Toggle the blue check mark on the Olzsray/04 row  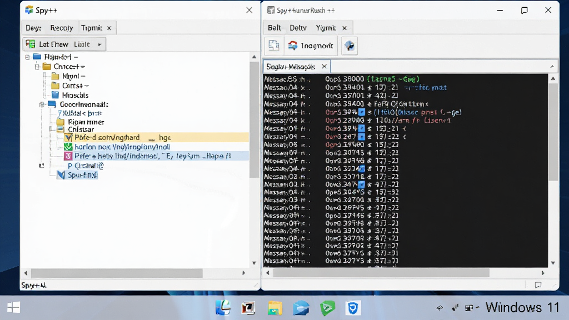pyautogui.click(x=361, y=137)
